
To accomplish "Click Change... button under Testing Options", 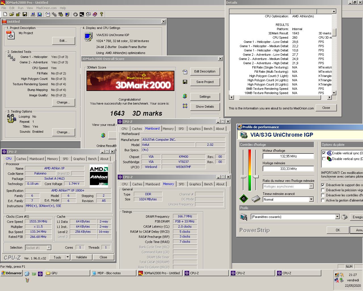I will (x=64, y=132).
